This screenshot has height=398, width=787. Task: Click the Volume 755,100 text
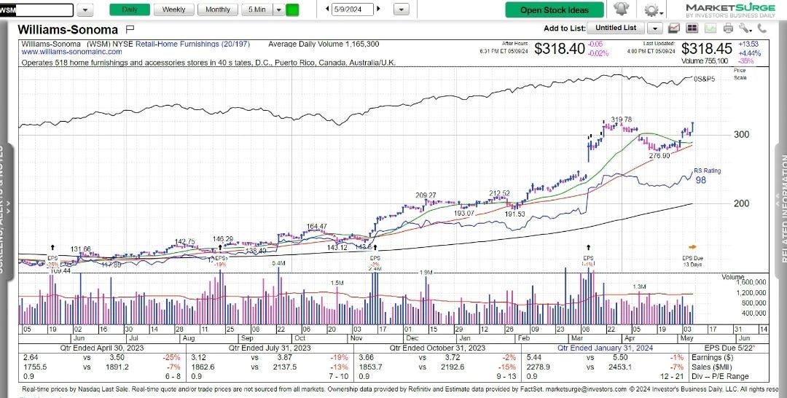click(x=705, y=61)
